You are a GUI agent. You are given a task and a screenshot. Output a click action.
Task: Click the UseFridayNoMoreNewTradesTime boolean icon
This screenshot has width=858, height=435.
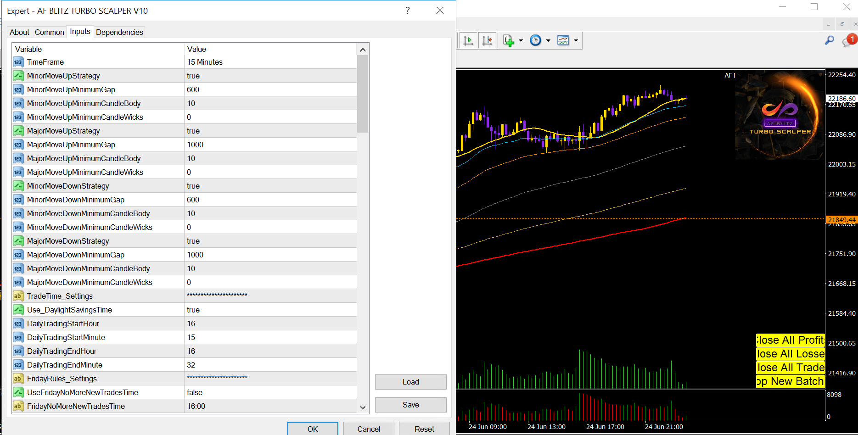coord(18,392)
